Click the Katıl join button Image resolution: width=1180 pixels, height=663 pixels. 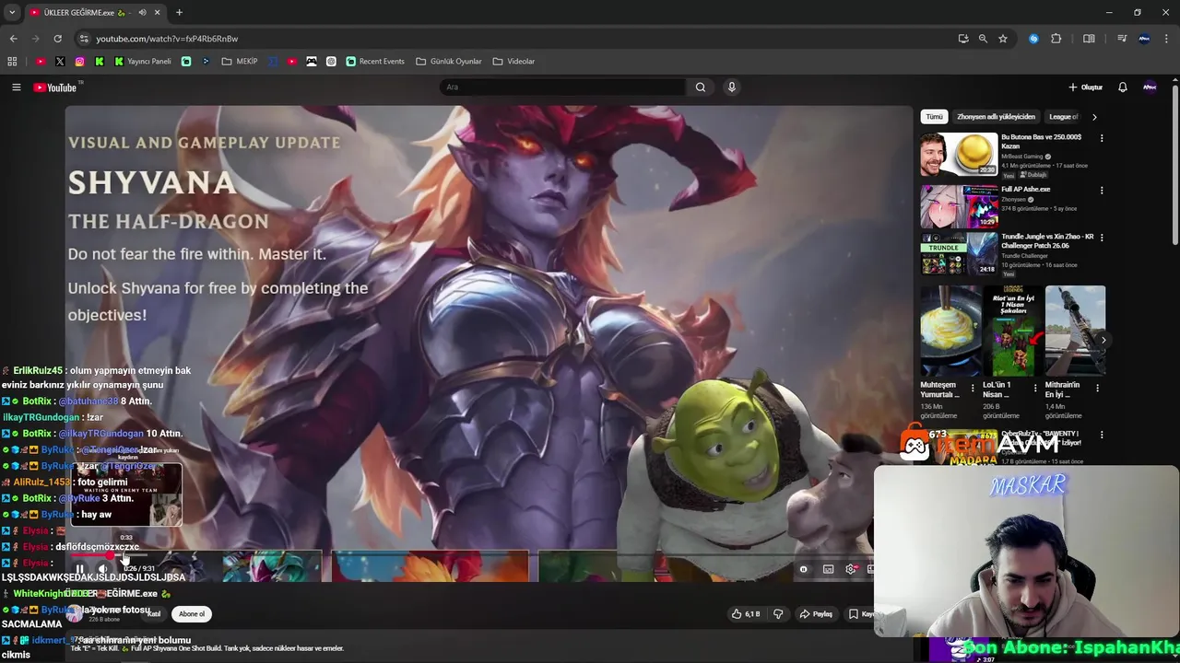coord(154,614)
